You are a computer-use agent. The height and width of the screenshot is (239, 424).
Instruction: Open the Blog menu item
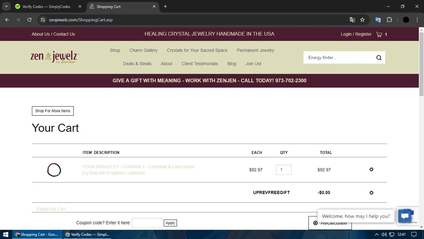[232, 64]
